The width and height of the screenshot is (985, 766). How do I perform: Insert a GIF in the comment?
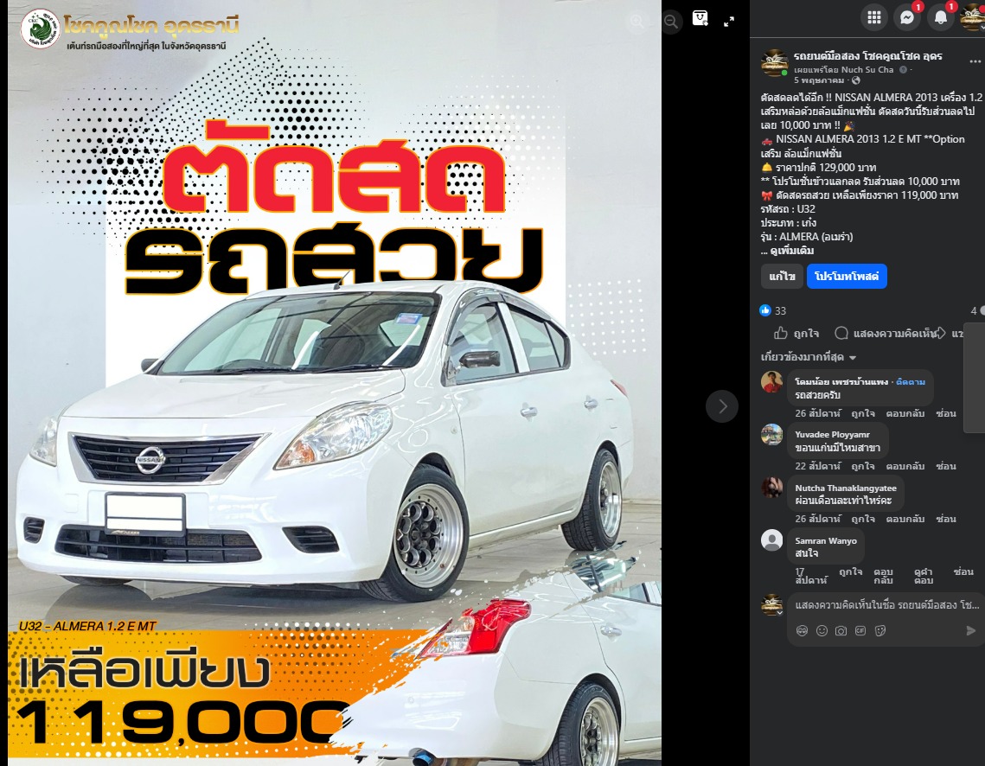click(x=860, y=631)
